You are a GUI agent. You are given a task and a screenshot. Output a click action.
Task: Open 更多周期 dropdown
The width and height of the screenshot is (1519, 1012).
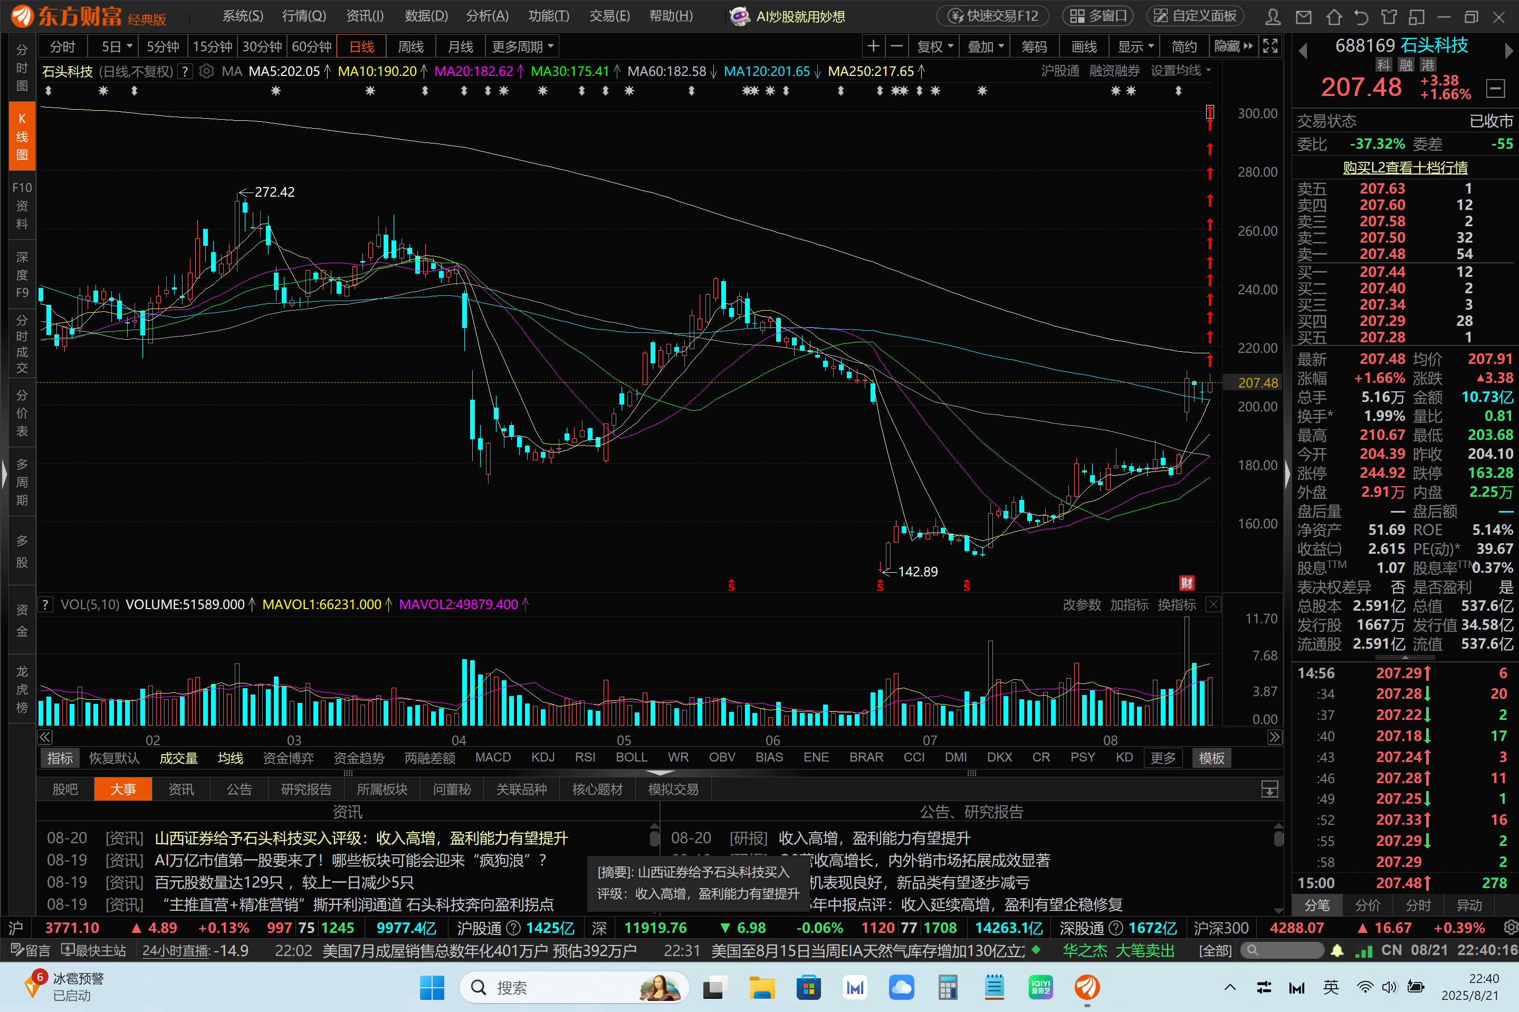pos(522,46)
